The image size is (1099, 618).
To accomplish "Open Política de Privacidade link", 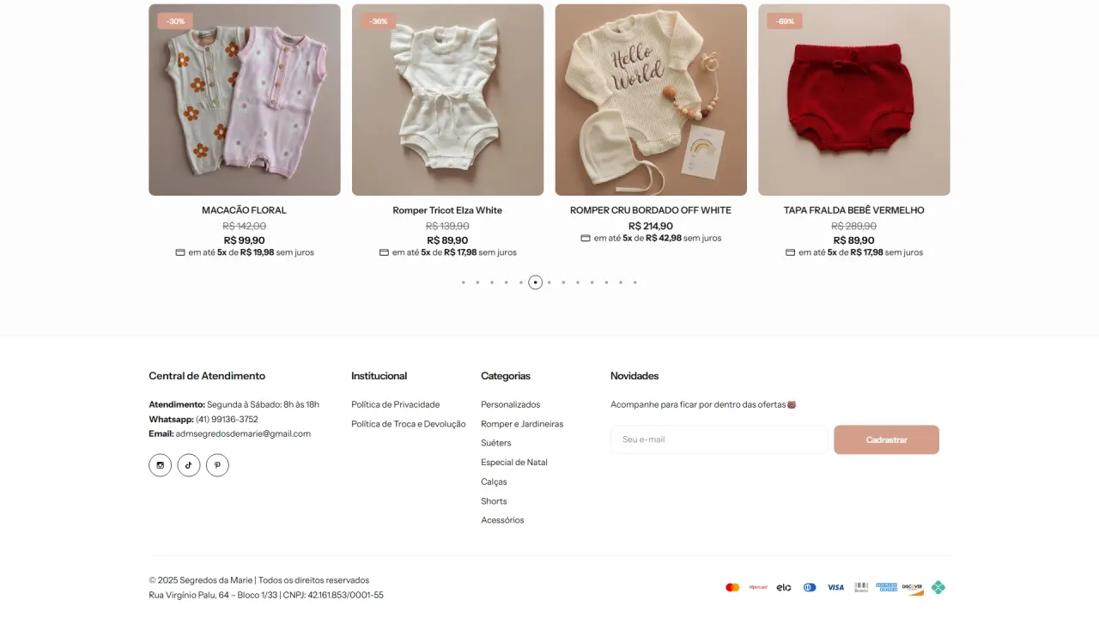I will pos(395,404).
